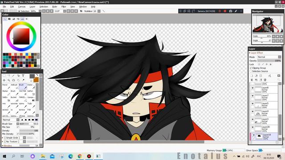Click the canvas horizontal scrollbar
The image size is (285, 160).
[144, 142]
